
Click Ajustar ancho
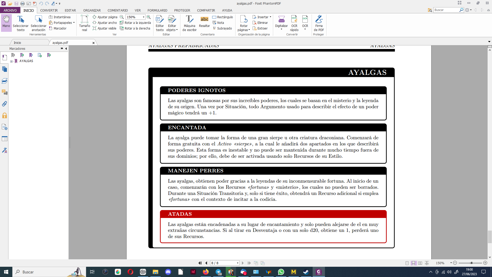click(105, 23)
